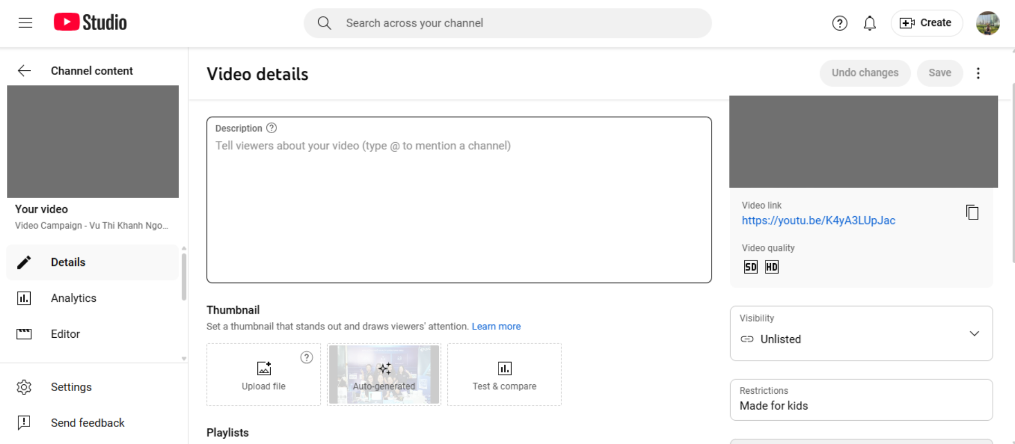Open the Create menu

click(926, 23)
